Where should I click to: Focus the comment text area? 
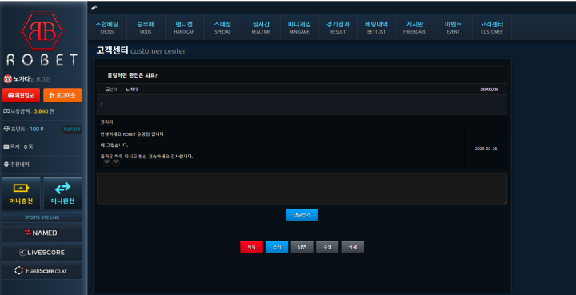tap(302, 189)
